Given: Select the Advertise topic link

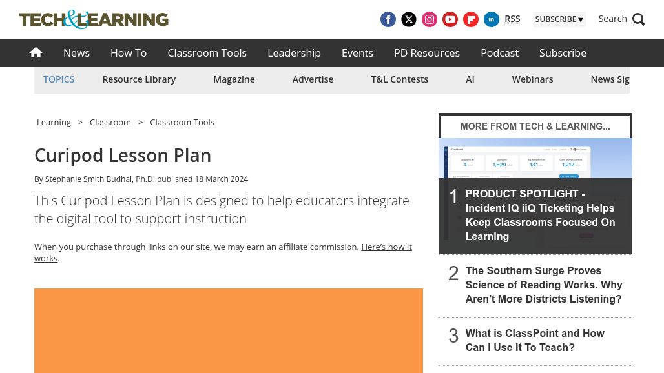Looking at the screenshot, I should click(x=313, y=79).
